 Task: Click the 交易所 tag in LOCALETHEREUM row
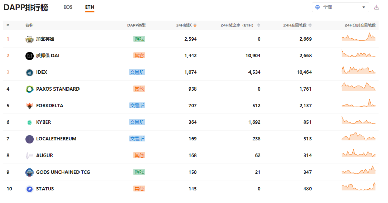137,139
